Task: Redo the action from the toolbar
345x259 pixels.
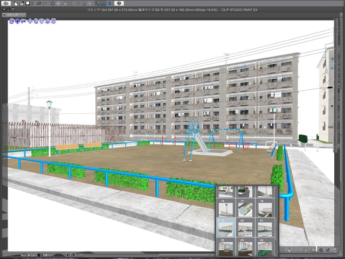Action: tap(45, 4)
